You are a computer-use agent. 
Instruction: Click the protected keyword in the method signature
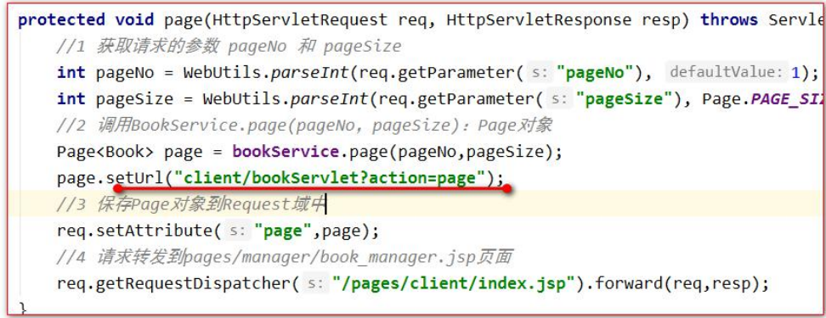(x=62, y=20)
